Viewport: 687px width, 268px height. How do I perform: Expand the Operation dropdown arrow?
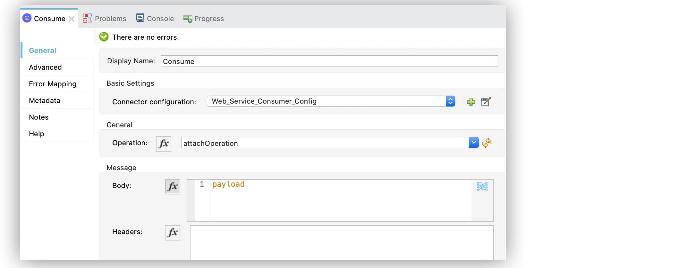coord(473,143)
